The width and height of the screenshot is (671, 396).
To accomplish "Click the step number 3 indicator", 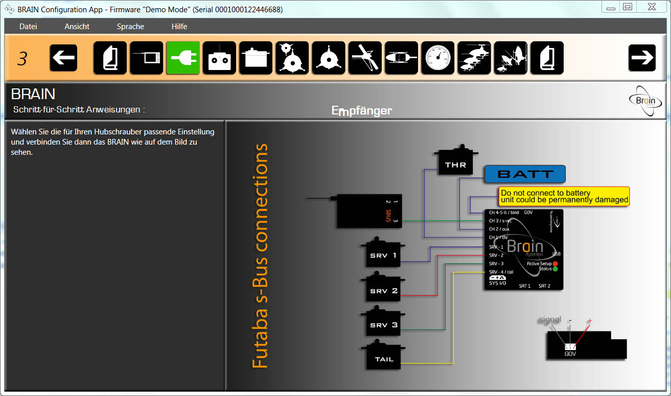I will coord(22,59).
